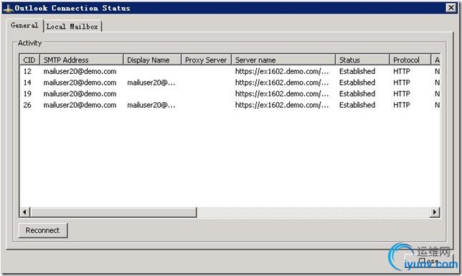Image resolution: width=462 pixels, height=276 pixels.
Task: Select the row with CID 14
Action: [230, 83]
